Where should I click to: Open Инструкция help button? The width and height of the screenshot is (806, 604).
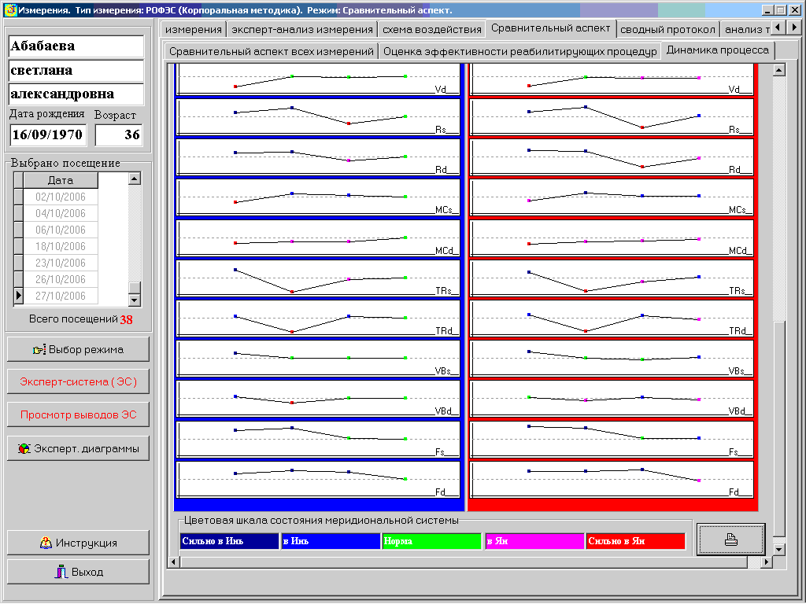pos(78,543)
